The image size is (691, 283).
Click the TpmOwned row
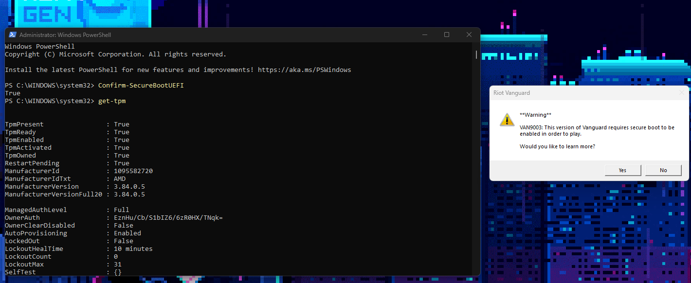(x=67, y=156)
